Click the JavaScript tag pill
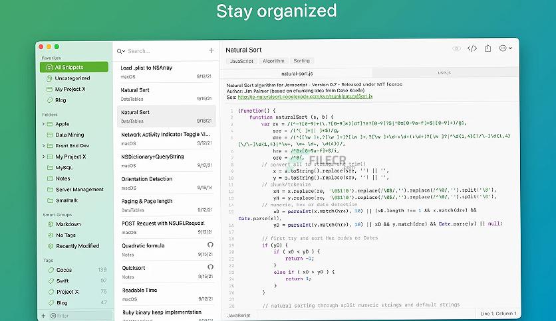The height and width of the screenshot is (321, 556). (241, 61)
